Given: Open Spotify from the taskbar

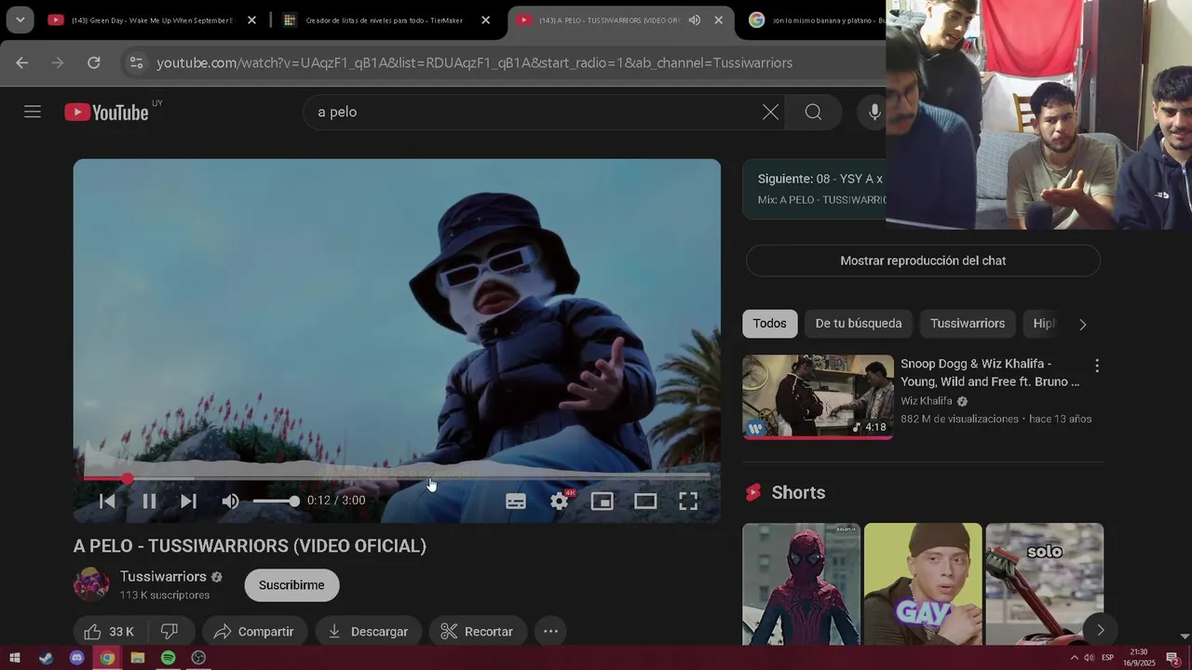Looking at the screenshot, I should pos(168,658).
